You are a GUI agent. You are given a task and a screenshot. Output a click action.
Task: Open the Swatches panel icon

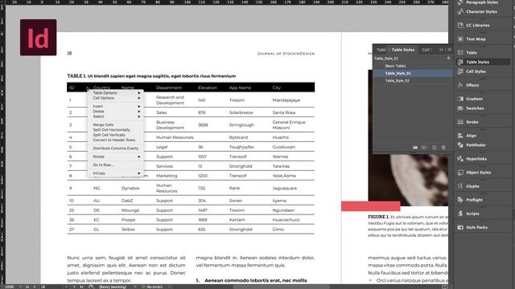[460, 108]
